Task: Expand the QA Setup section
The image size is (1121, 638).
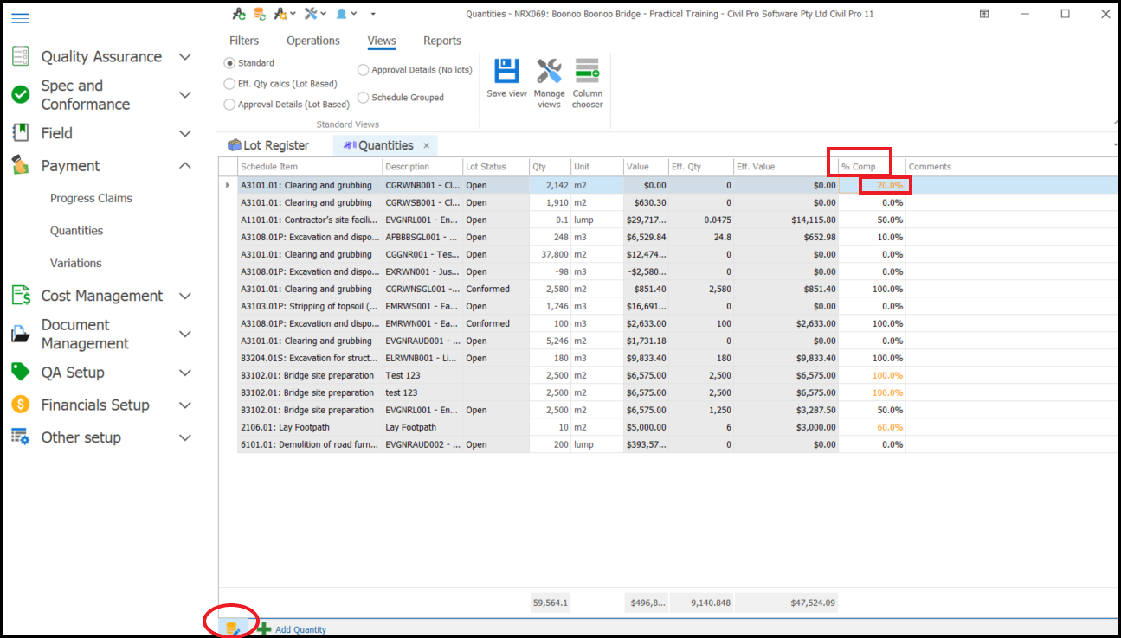Action: (185, 373)
